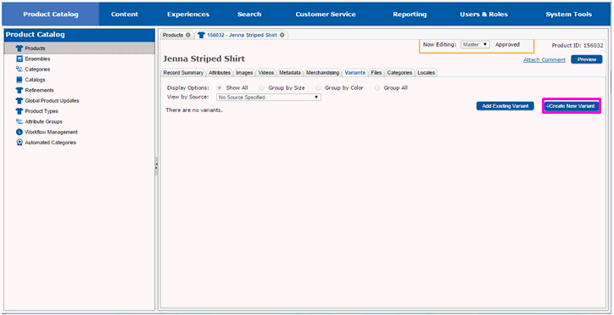This screenshot has height=315, width=614.
Task: Open the View by Source dropdown
Action: (x=269, y=98)
